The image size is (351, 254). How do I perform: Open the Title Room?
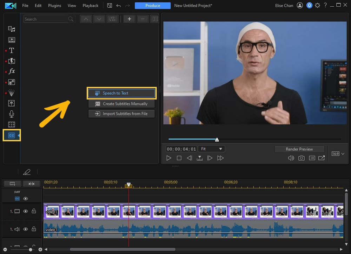[12, 50]
